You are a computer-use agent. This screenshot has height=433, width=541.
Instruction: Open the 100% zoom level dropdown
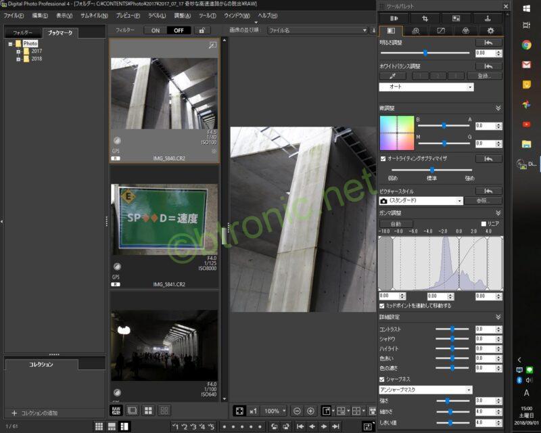coord(275,411)
